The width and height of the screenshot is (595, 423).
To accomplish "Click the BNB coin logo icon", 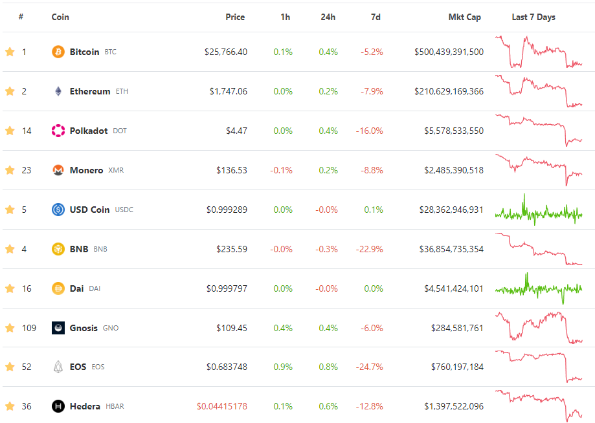I will [58, 249].
